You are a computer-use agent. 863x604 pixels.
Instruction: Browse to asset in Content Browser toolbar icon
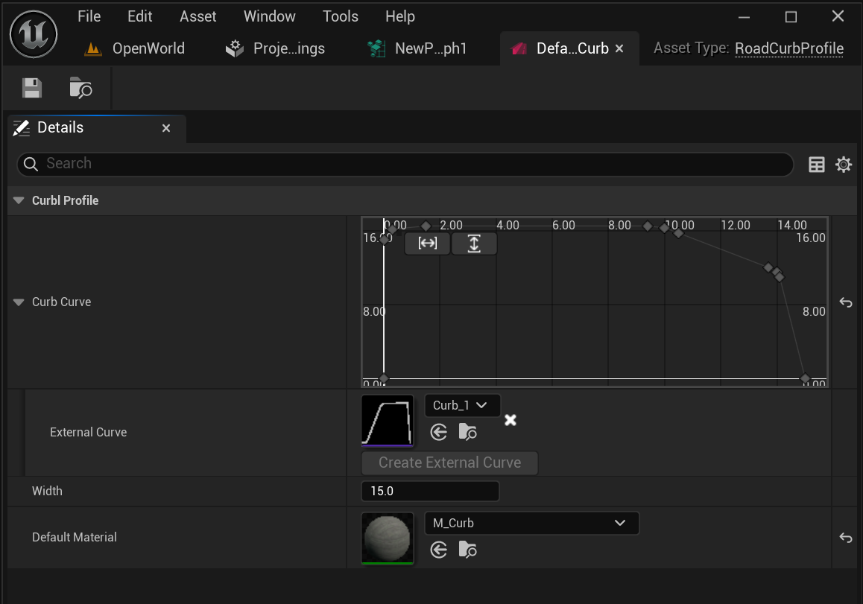click(80, 88)
